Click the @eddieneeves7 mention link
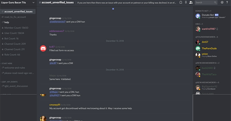This screenshot has height=121, width=231. click(57, 22)
